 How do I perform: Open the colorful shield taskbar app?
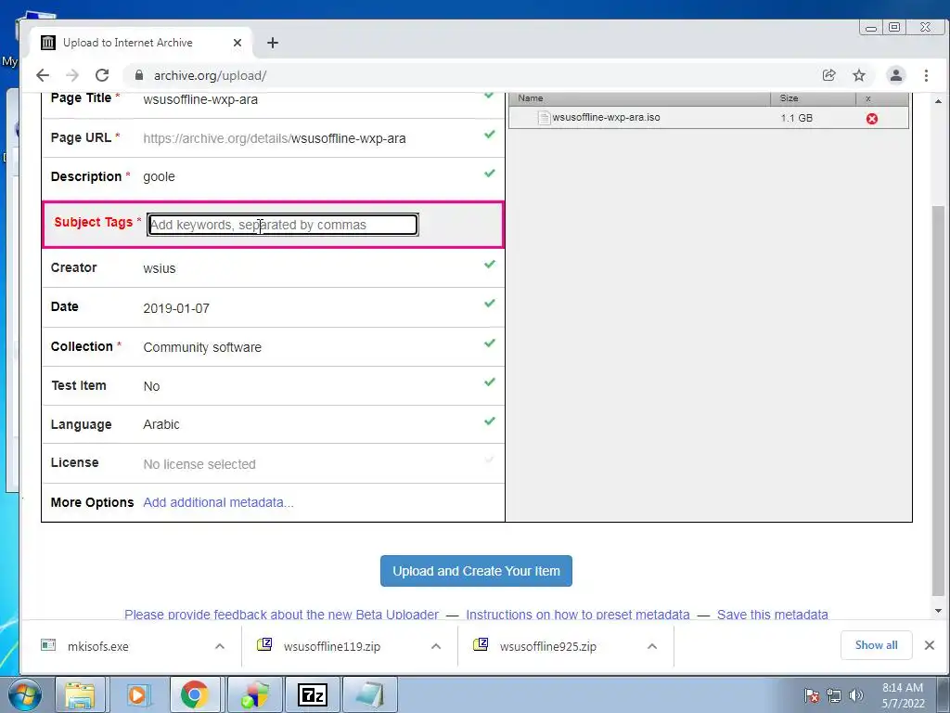pyautogui.click(x=254, y=694)
